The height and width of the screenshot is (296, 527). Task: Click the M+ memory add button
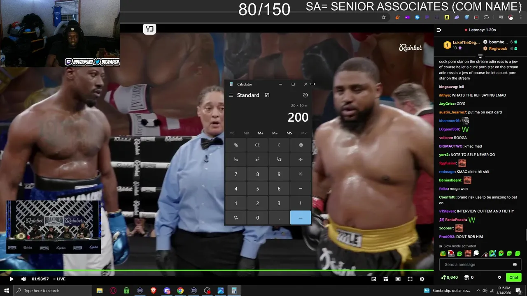tap(261, 133)
